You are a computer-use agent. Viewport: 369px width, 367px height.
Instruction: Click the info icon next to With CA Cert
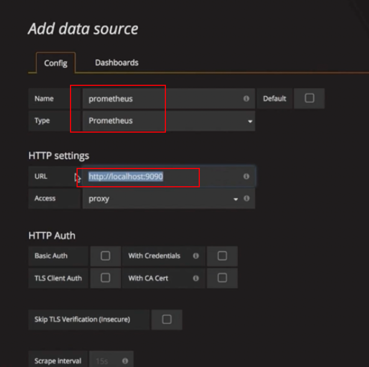[x=196, y=278]
